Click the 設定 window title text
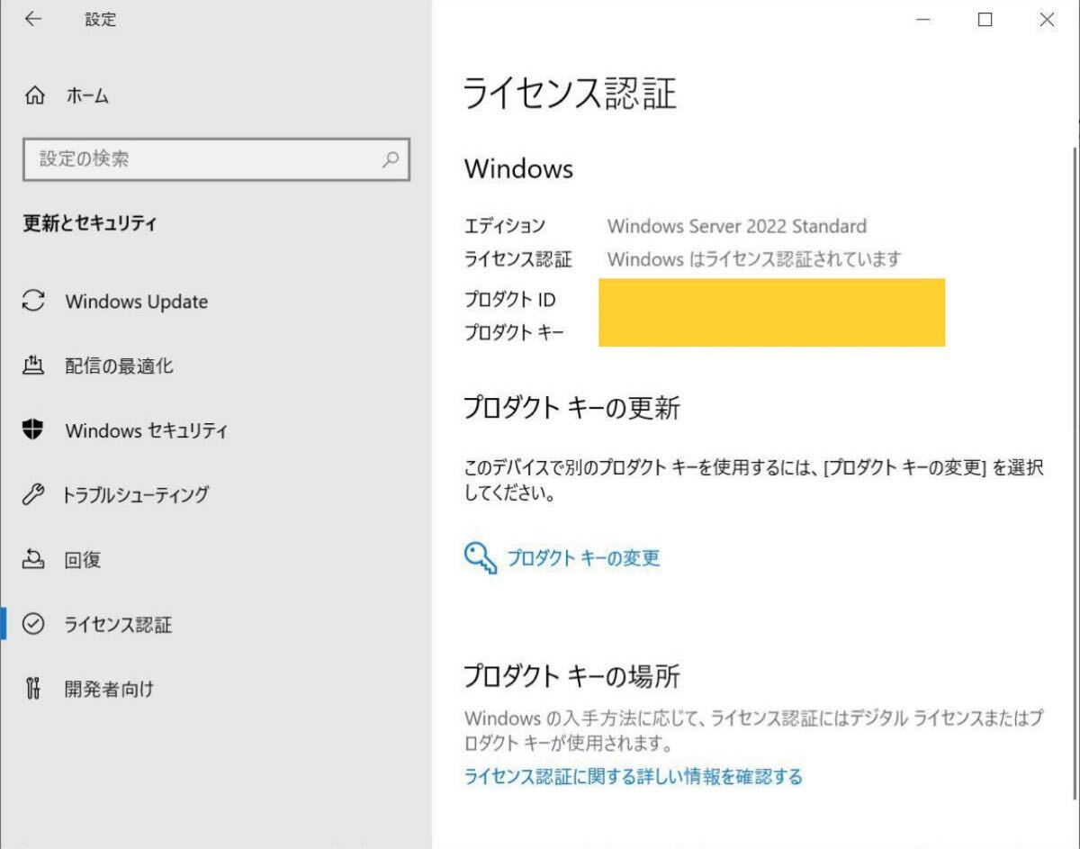This screenshot has width=1080, height=849. coord(101,20)
